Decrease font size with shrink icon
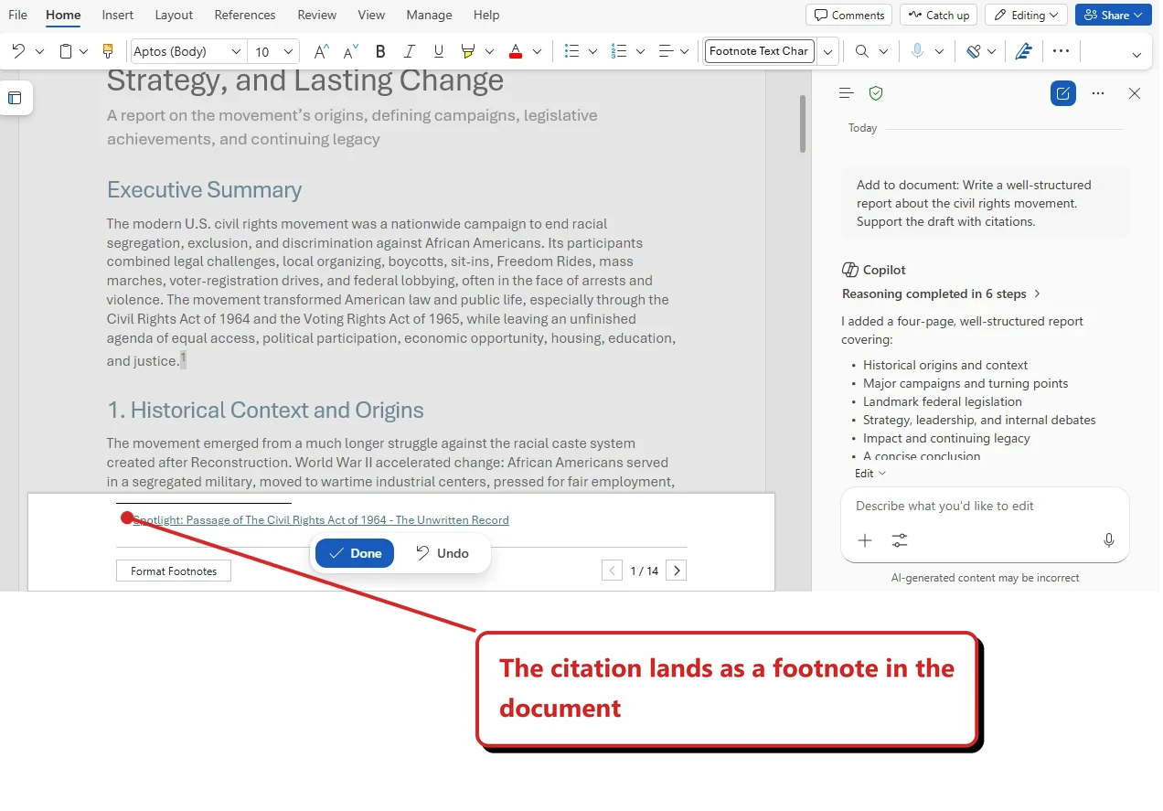 350,51
